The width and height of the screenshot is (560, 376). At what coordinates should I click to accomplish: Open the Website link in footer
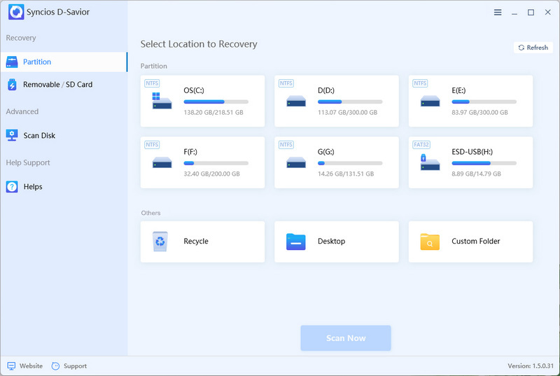[x=25, y=366]
